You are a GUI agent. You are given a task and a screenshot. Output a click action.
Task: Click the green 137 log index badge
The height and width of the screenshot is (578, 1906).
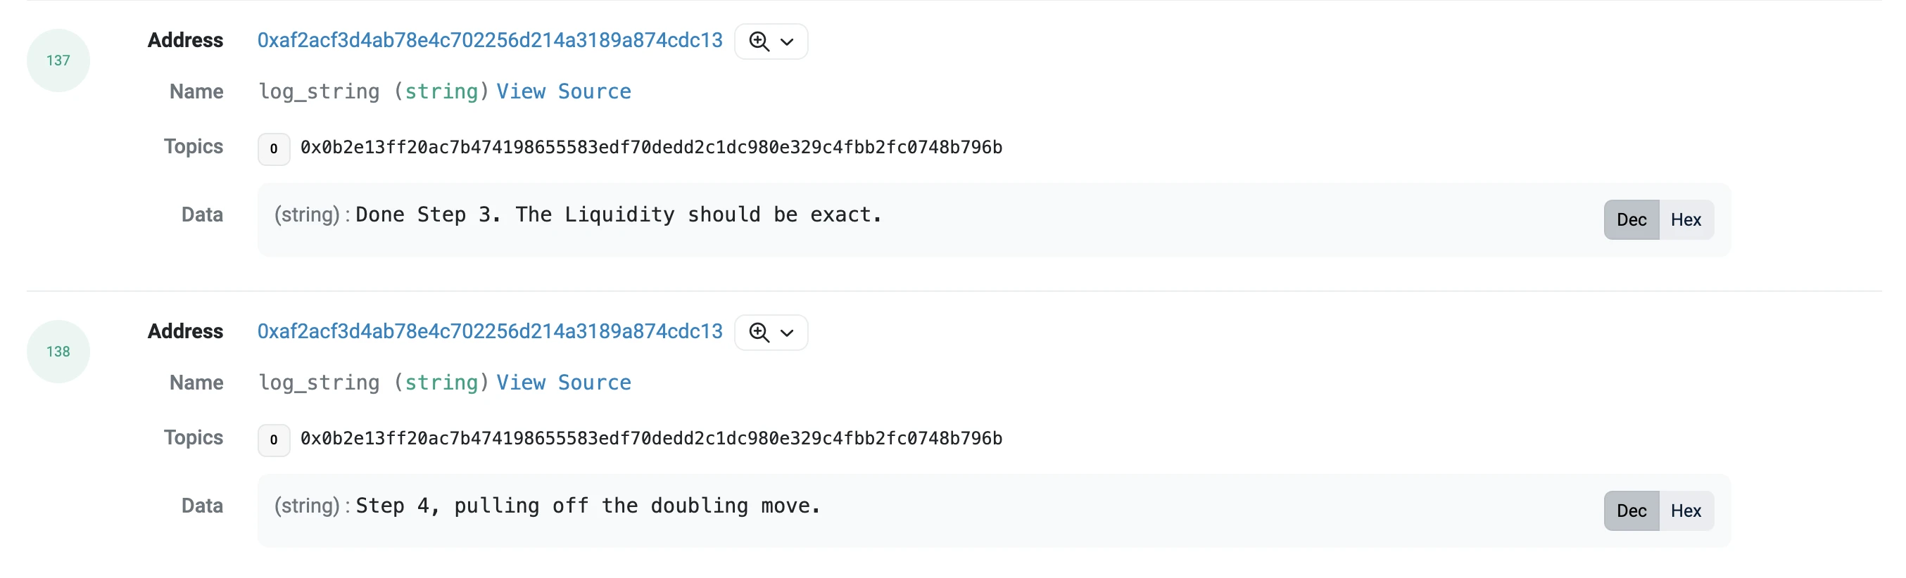pos(58,60)
